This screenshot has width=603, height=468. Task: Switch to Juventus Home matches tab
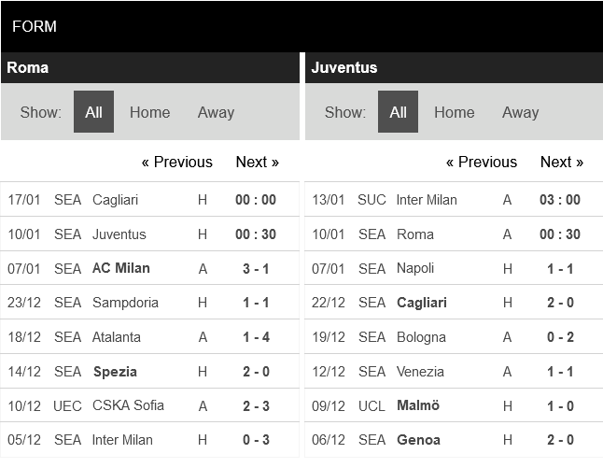point(454,112)
